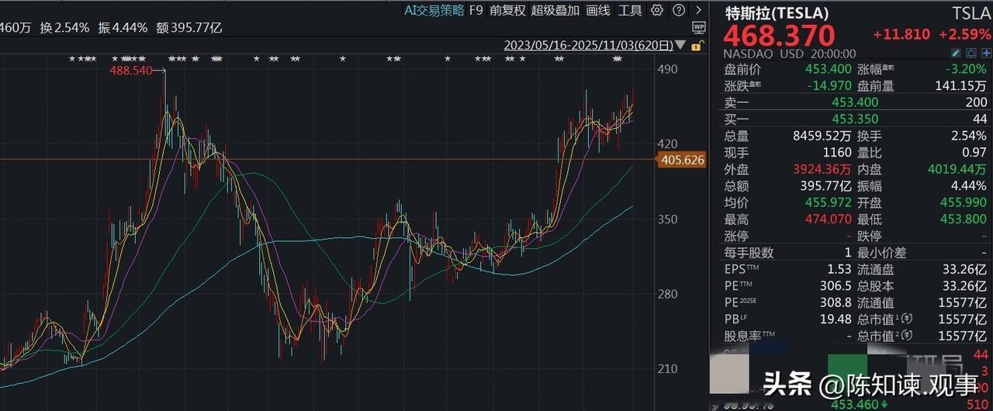Click 盘前价 pre-market price row label
This screenshot has width=993, height=411.
pyautogui.click(x=743, y=69)
